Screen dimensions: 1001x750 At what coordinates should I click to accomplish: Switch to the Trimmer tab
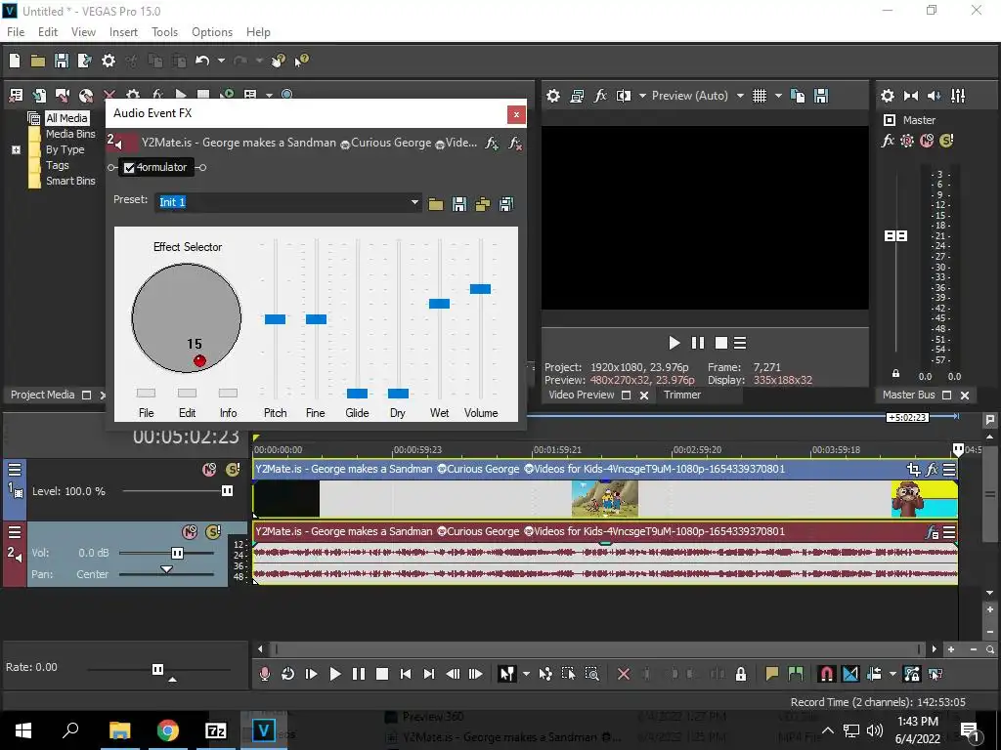click(681, 395)
